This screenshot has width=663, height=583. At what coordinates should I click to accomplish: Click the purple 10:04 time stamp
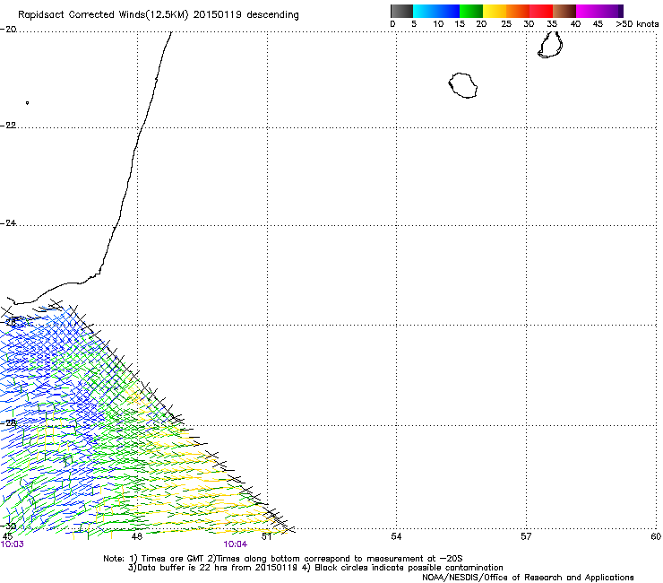[235, 544]
